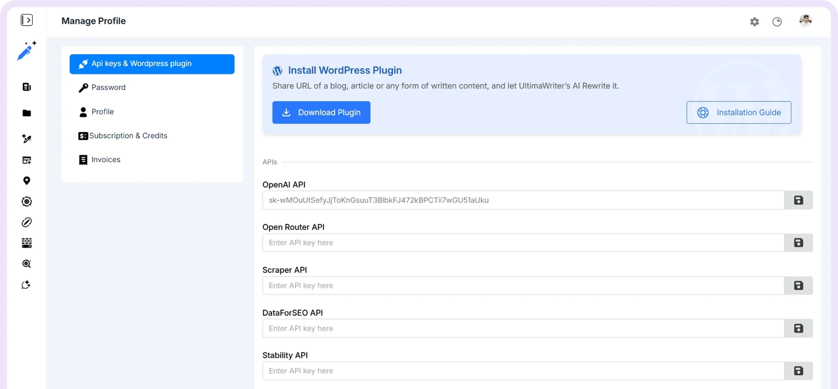Select Api keys & Wordpress plugin tab
838x389 pixels.
click(152, 64)
